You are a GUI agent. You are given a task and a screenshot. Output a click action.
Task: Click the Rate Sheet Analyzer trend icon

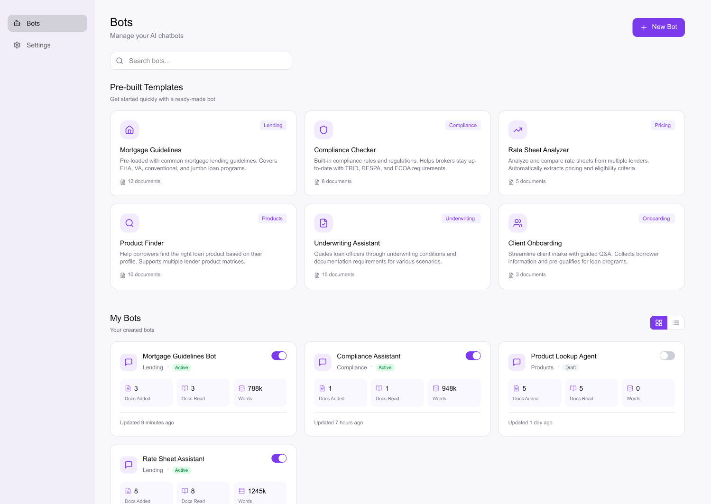point(517,130)
